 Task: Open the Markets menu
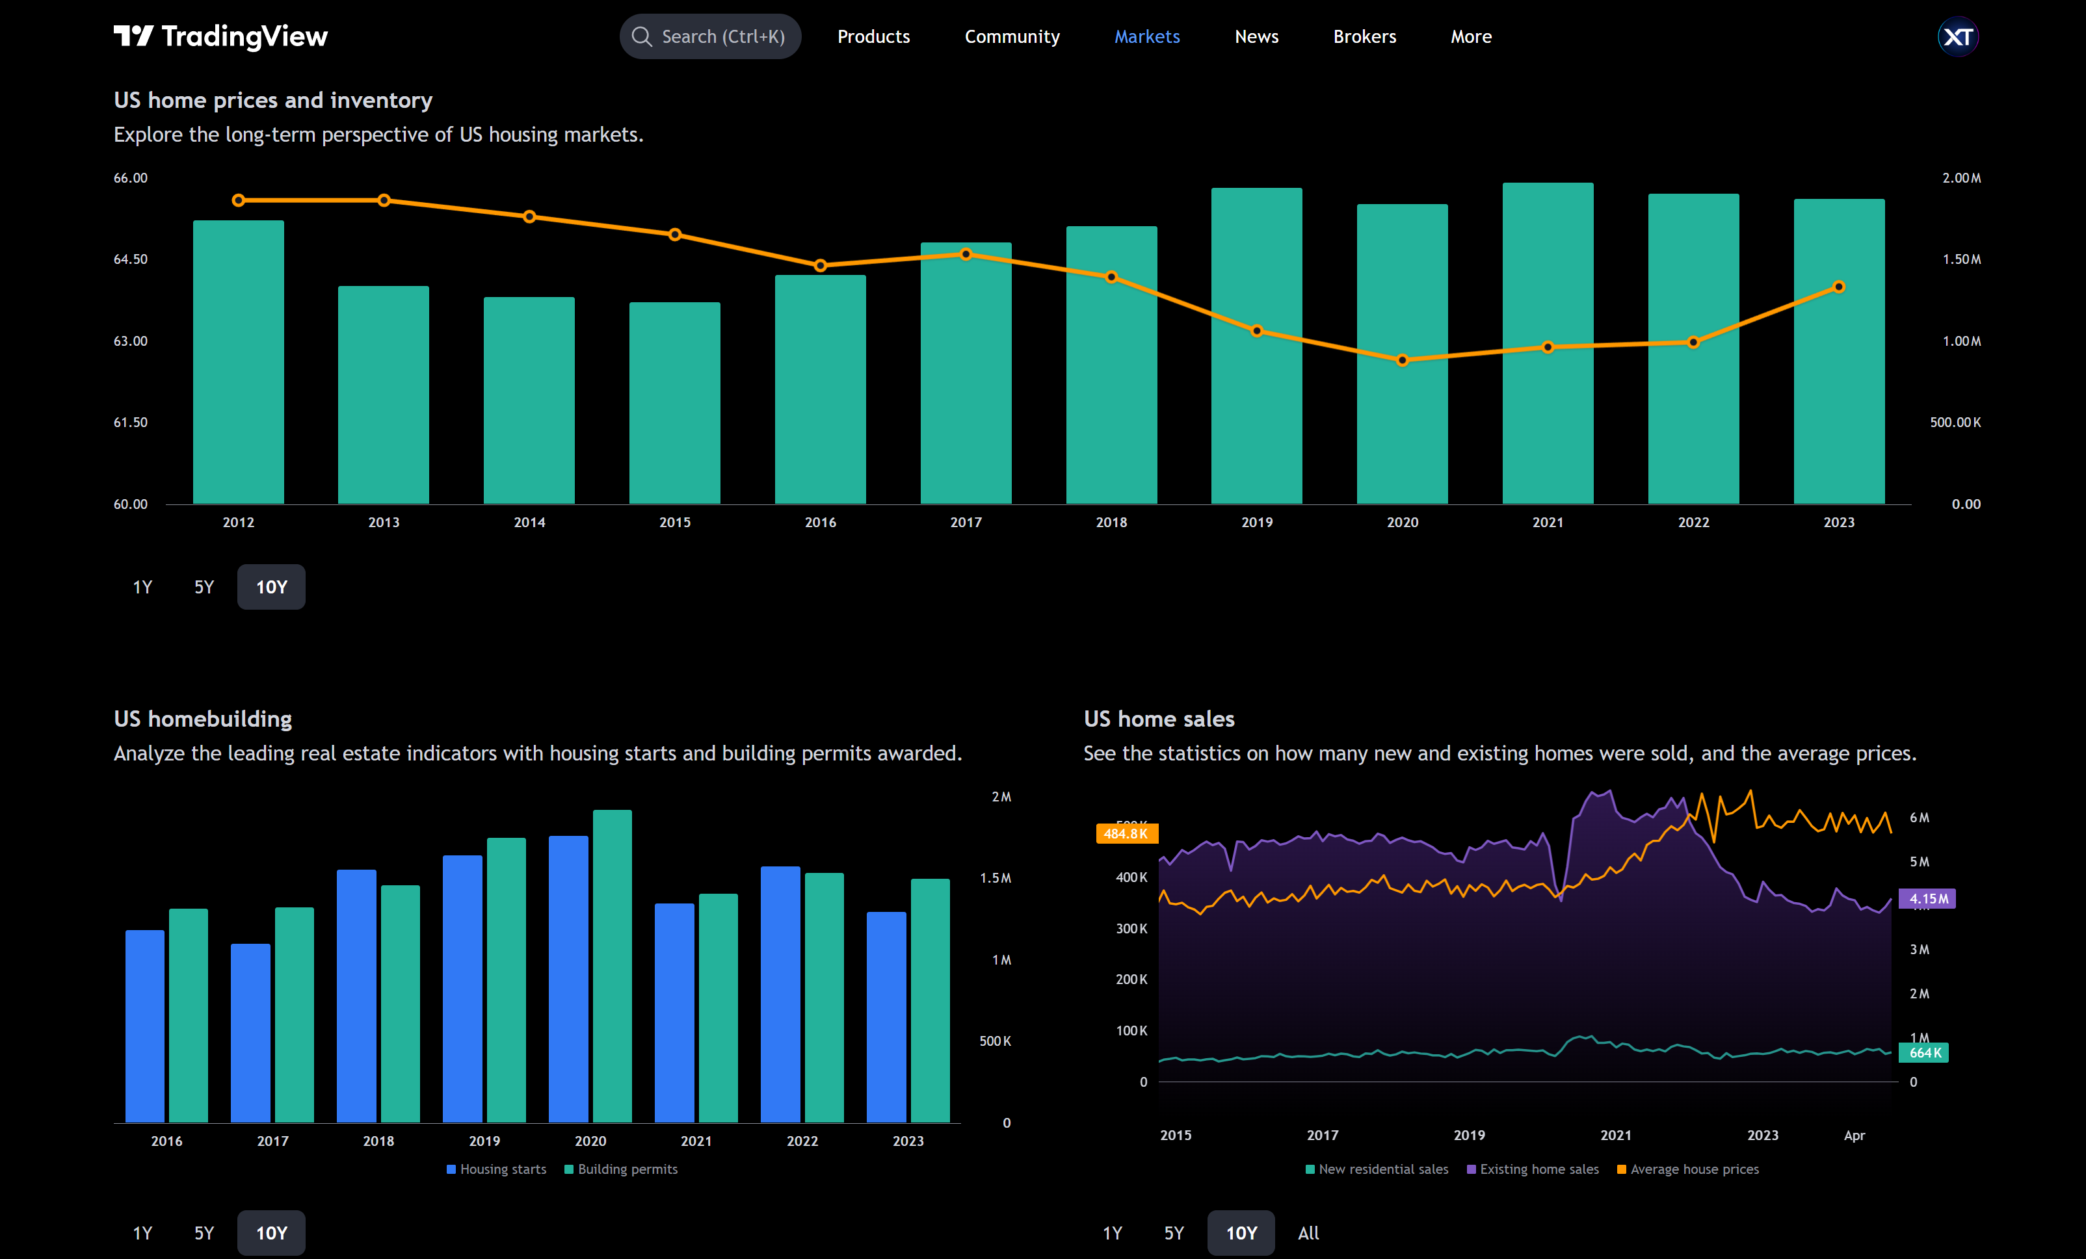pos(1146,36)
